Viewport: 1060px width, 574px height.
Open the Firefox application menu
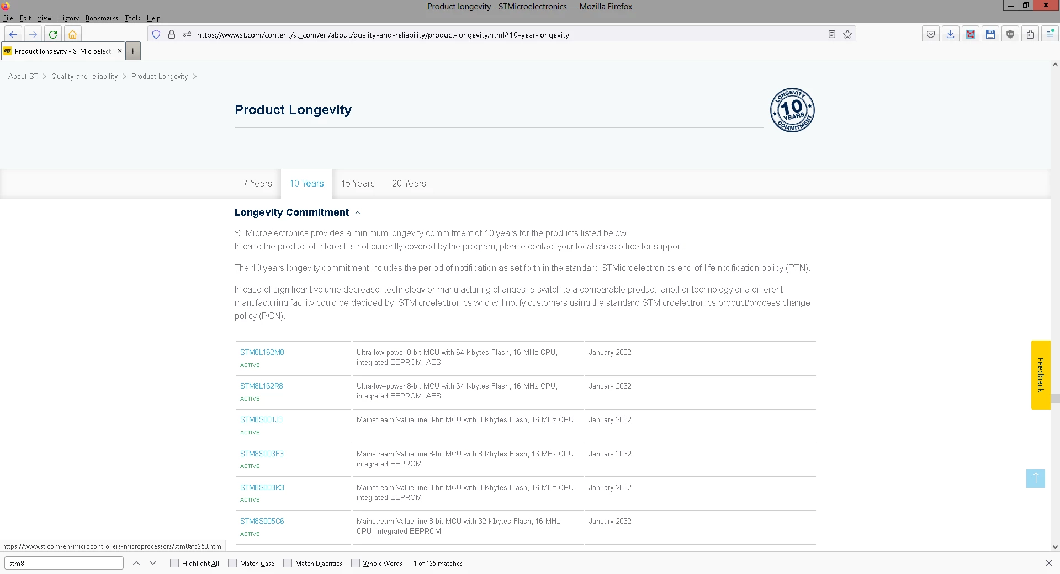1050,34
